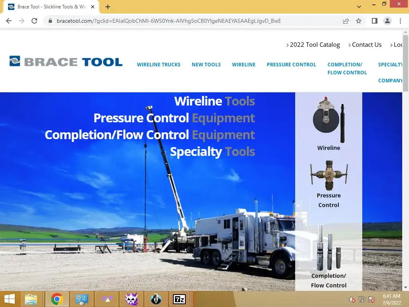This screenshot has height=307, width=409.
Task: Open Wireline navigation menu item
Action: [x=244, y=64]
